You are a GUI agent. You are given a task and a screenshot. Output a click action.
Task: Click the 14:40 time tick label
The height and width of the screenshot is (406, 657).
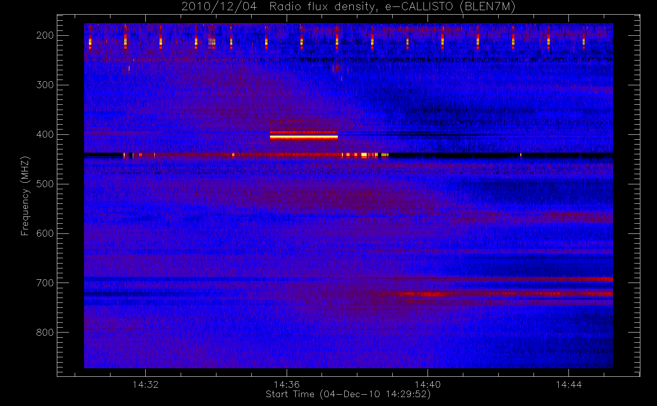(428, 384)
